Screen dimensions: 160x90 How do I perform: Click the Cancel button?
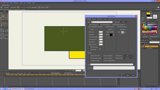point(133,75)
